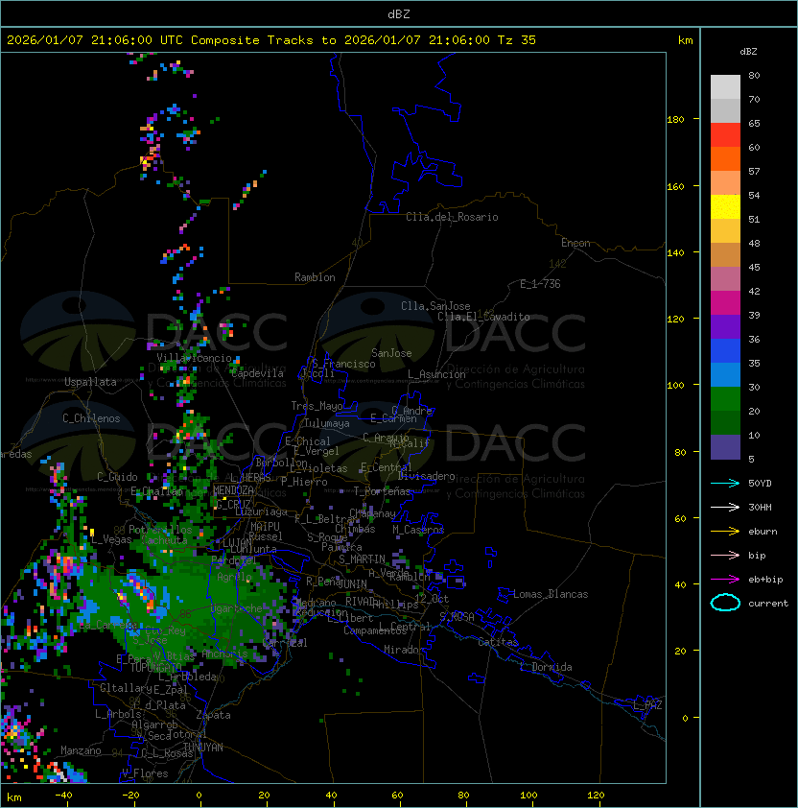Screen dimensions: 798x808
Task: Click the 'L_PAZ' label near right edge
Action: [647, 705]
